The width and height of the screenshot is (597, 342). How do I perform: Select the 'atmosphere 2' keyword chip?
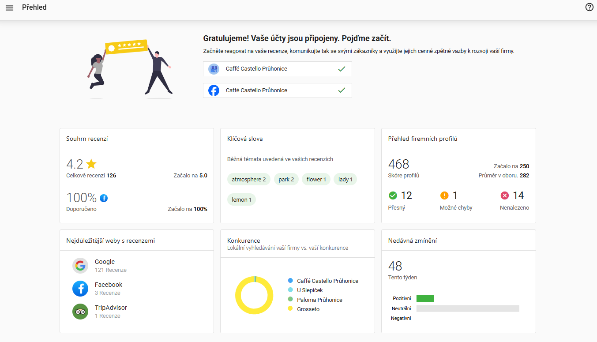(x=249, y=179)
